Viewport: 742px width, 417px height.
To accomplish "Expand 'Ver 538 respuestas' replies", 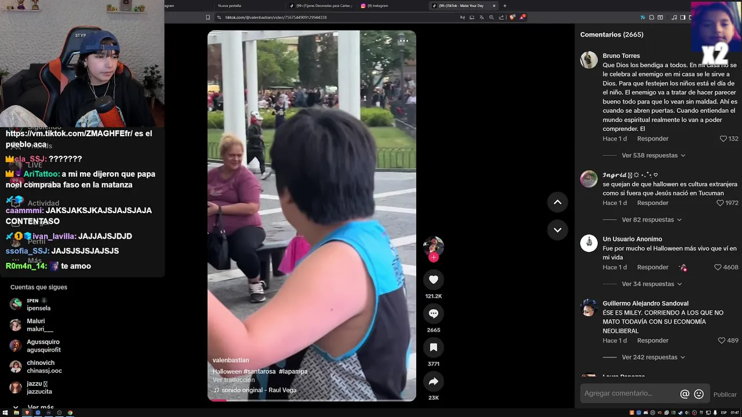I will (x=653, y=155).
